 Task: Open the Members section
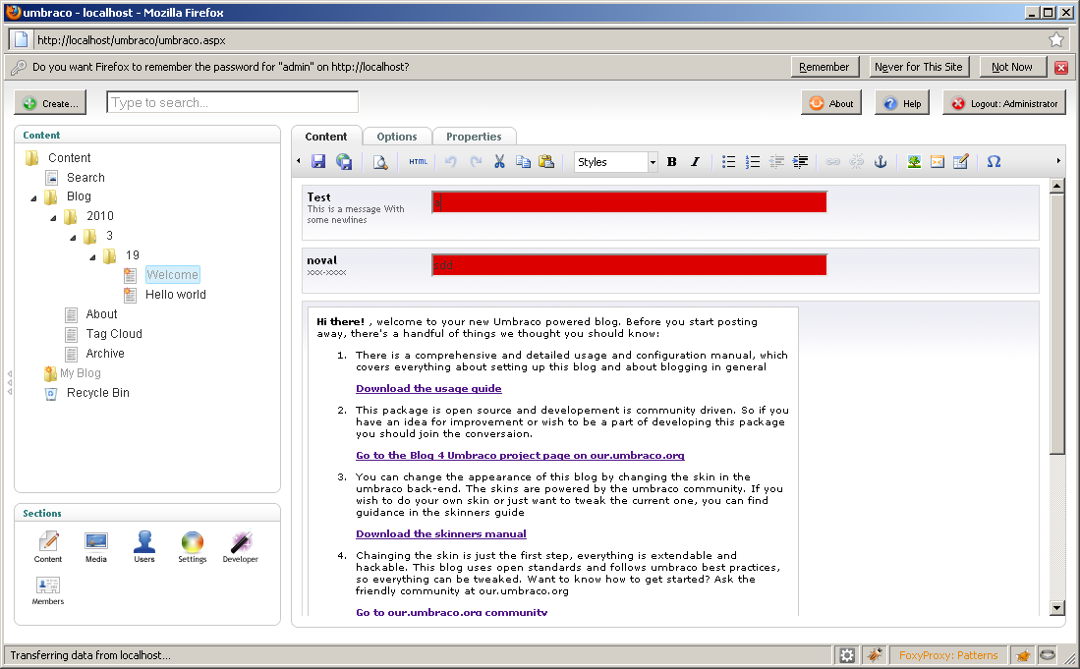pos(47,590)
